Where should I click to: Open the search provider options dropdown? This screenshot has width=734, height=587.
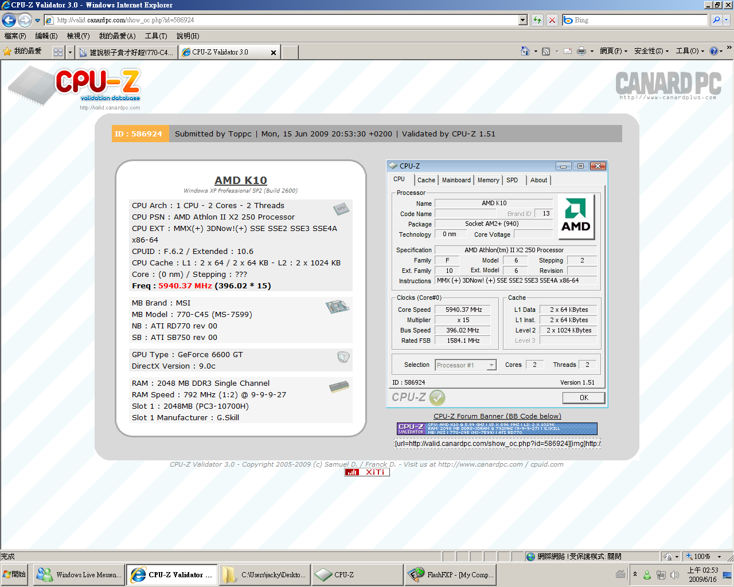point(726,20)
